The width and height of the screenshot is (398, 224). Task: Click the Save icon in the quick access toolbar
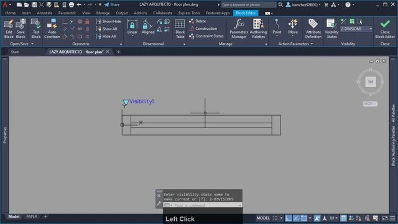pos(34,4)
